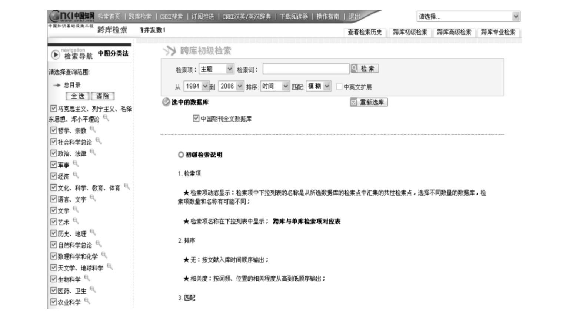The image size is (569, 312).
Task: Click magnifier icon beside 历史、地理
Action: [x=93, y=233]
